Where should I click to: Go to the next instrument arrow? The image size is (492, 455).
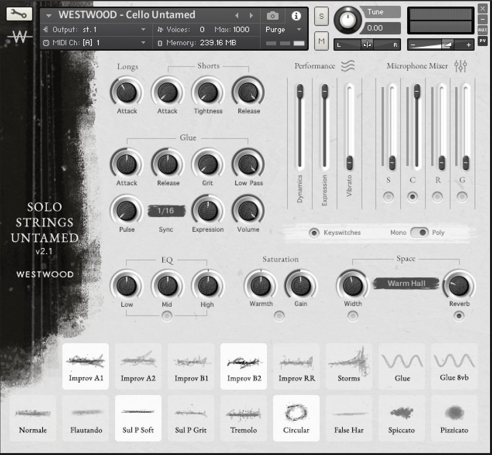pos(251,16)
